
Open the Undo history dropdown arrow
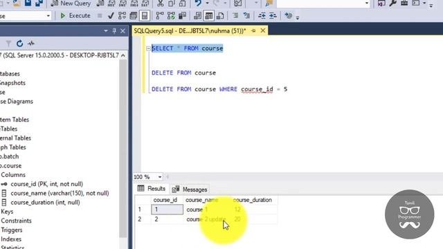pyautogui.click(x=207, y=3)
